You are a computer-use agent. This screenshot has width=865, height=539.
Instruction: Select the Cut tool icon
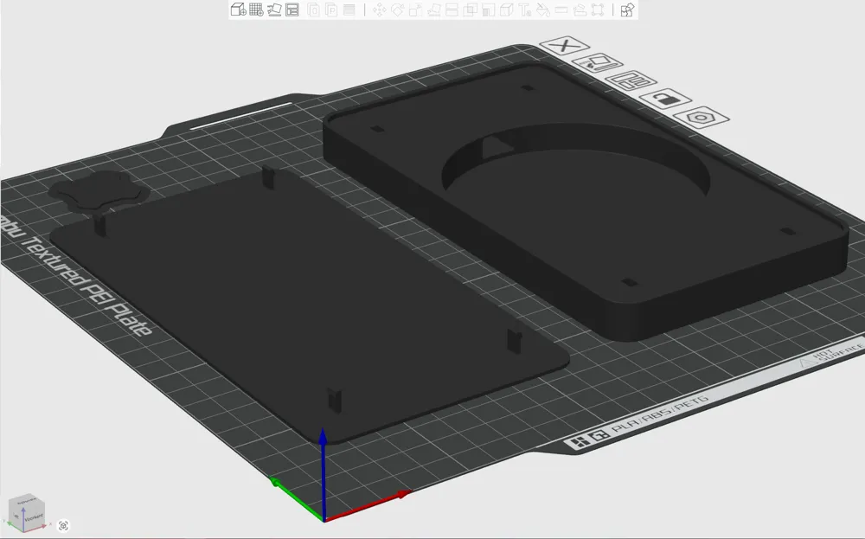pyautogui.click(x=452, y=10)
